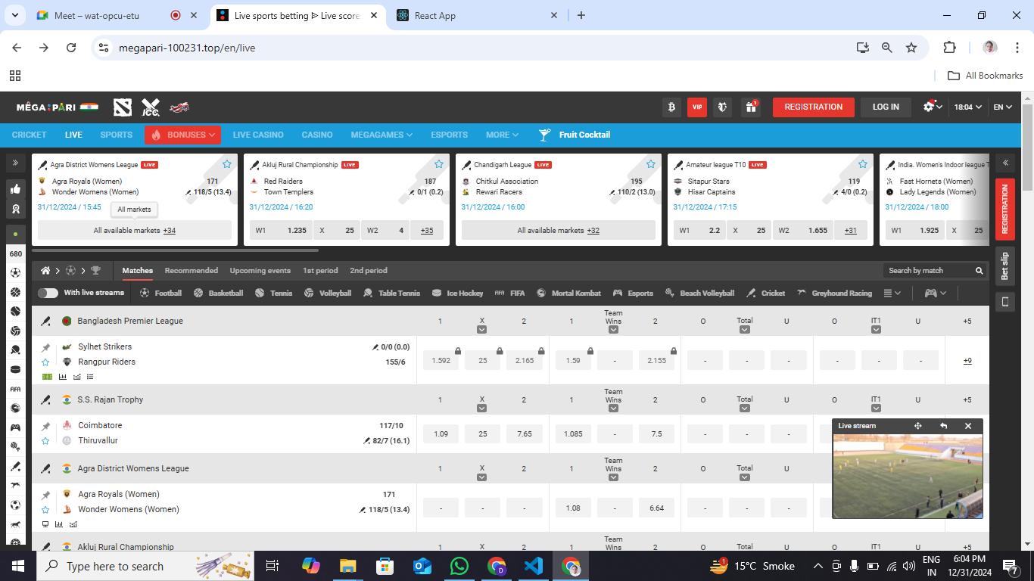Switch to the Recommended tab

point(192,271)
